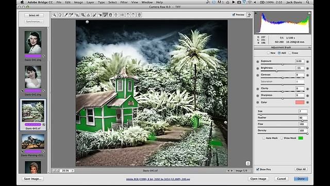Select the Hand tool
Image resolution: width=330 pixels, height=186 pixels.
tap(60, 15)
